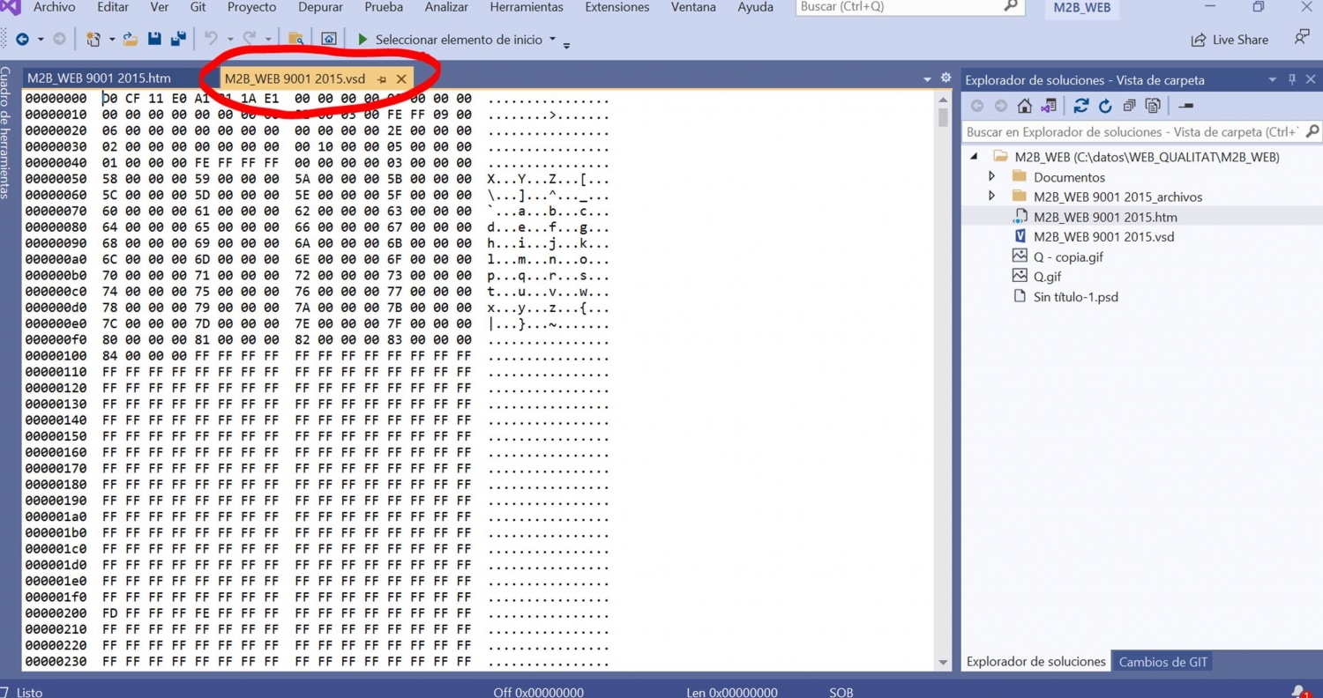Toggle pin on M2B_WEB 9001 2015.vsd tab

coord(382,79)
